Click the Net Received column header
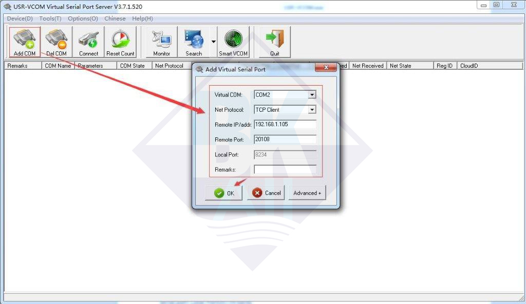Screen dimensions: 526x304 click(x=368, y=66)
